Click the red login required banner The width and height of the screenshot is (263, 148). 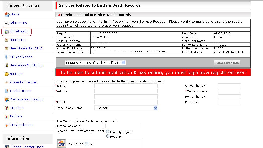pos(153,73)
